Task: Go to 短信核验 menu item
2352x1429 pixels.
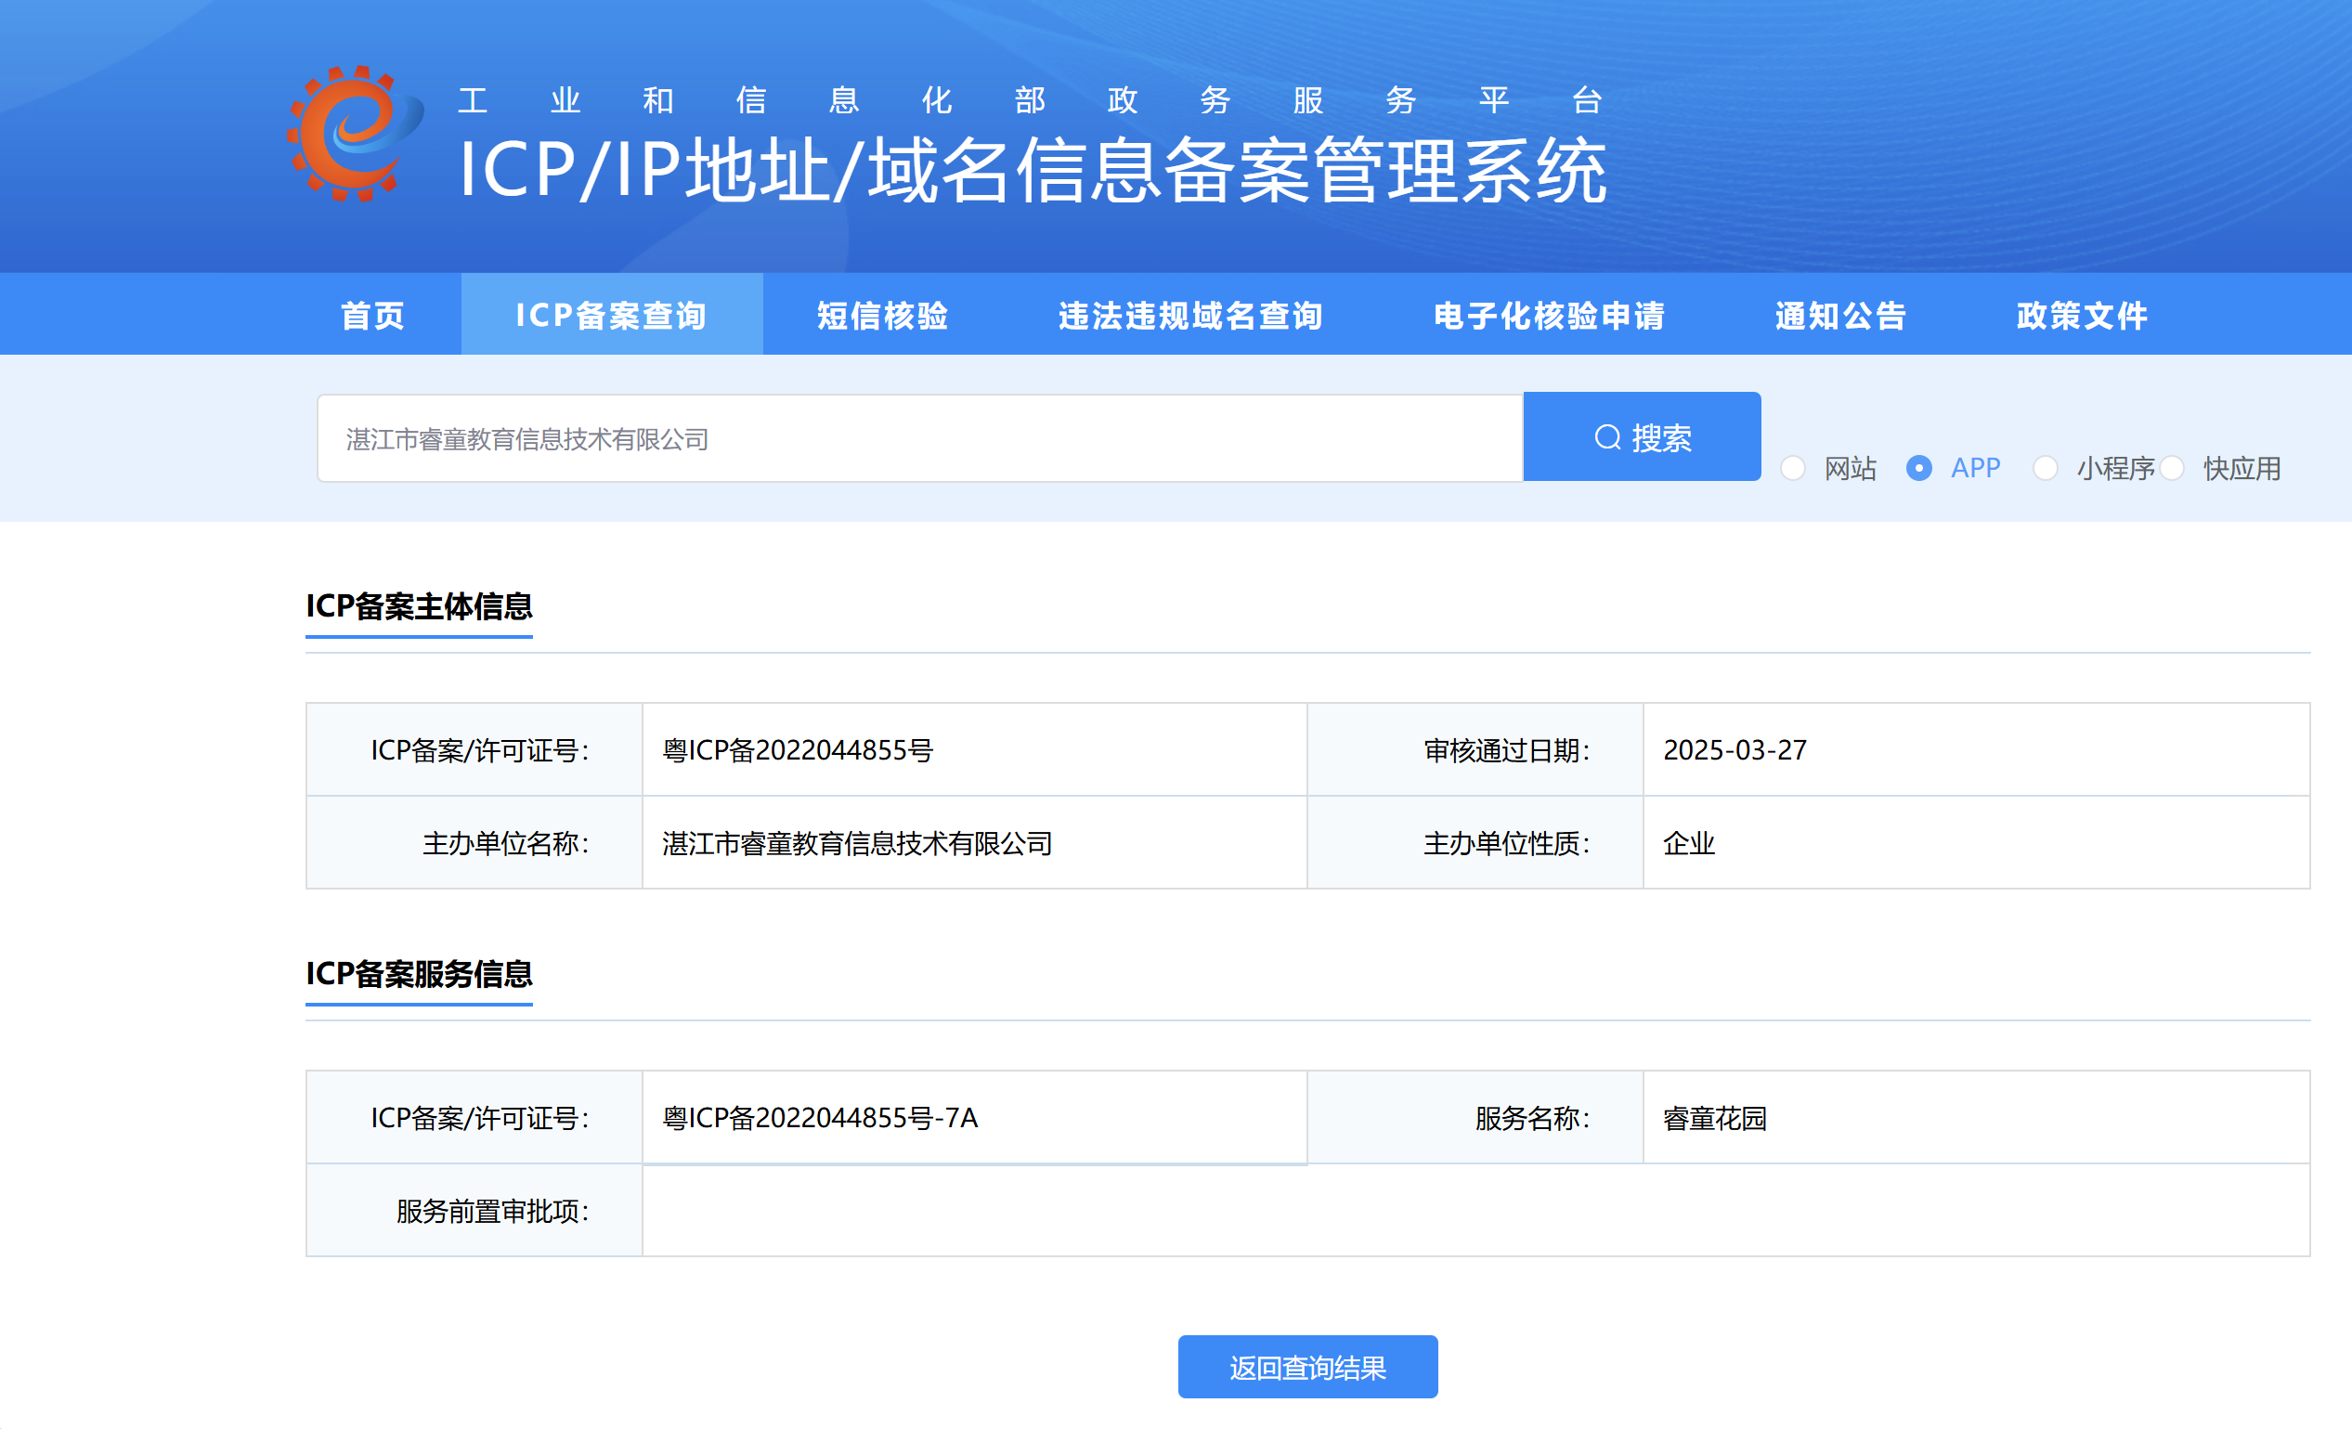Action: [x=882, y=315]
